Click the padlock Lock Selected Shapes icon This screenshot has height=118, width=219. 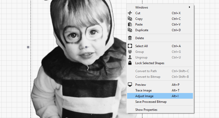tap(130, 63)
